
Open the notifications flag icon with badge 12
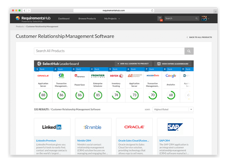tap(160, 19)
